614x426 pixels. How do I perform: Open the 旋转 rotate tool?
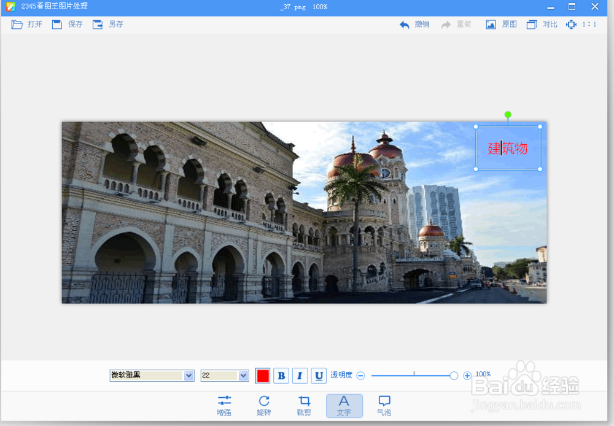point(263,405)
